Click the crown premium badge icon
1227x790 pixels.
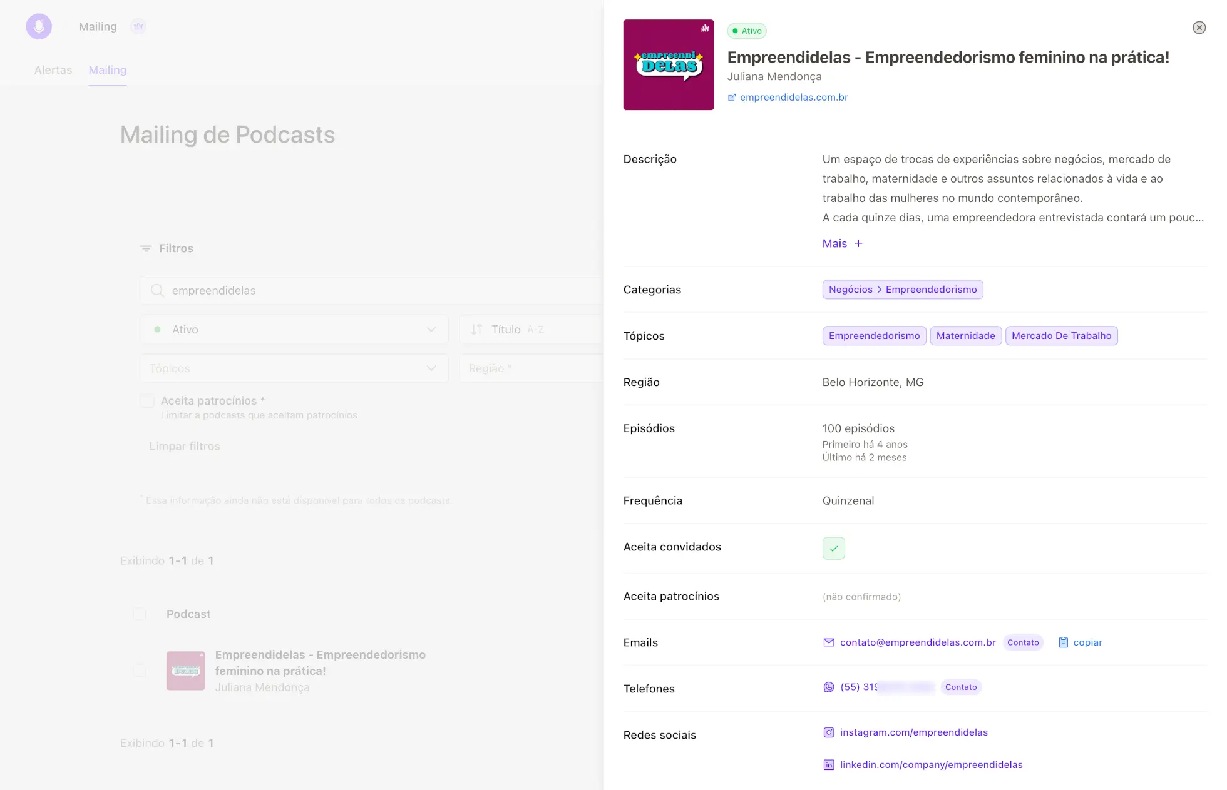[138, 26]
